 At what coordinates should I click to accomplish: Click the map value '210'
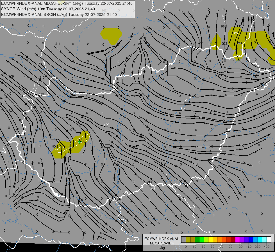[x=42, y=78]
